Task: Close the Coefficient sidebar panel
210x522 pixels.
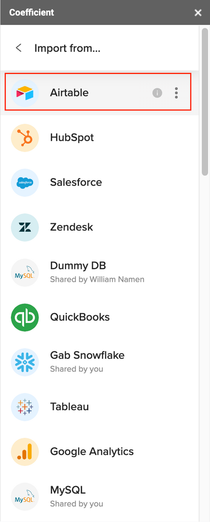Action: pos(198,13)
